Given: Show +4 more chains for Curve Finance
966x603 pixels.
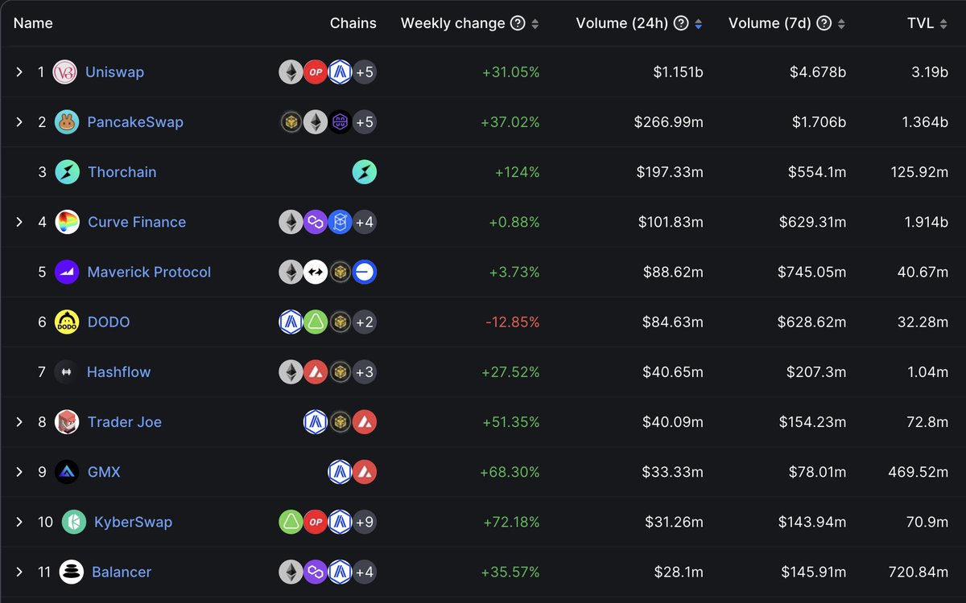Looking at the screenshot, I should tap(365, 222).
